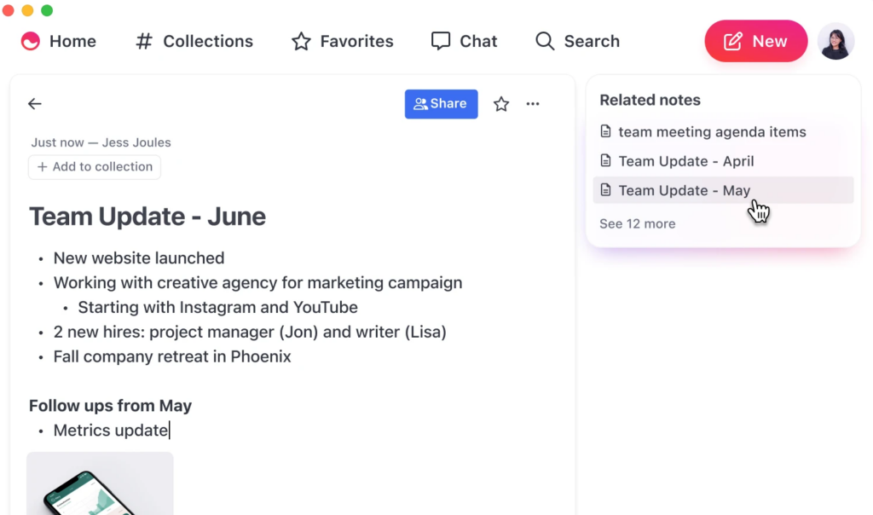
Task: Open the Home tab
Action: coord(59,41)
